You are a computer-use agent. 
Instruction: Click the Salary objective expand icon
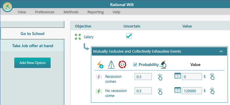pos(78,37)
